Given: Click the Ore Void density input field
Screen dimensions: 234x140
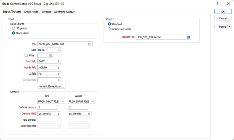Looking at the screenshot, I should pos(47,120).
